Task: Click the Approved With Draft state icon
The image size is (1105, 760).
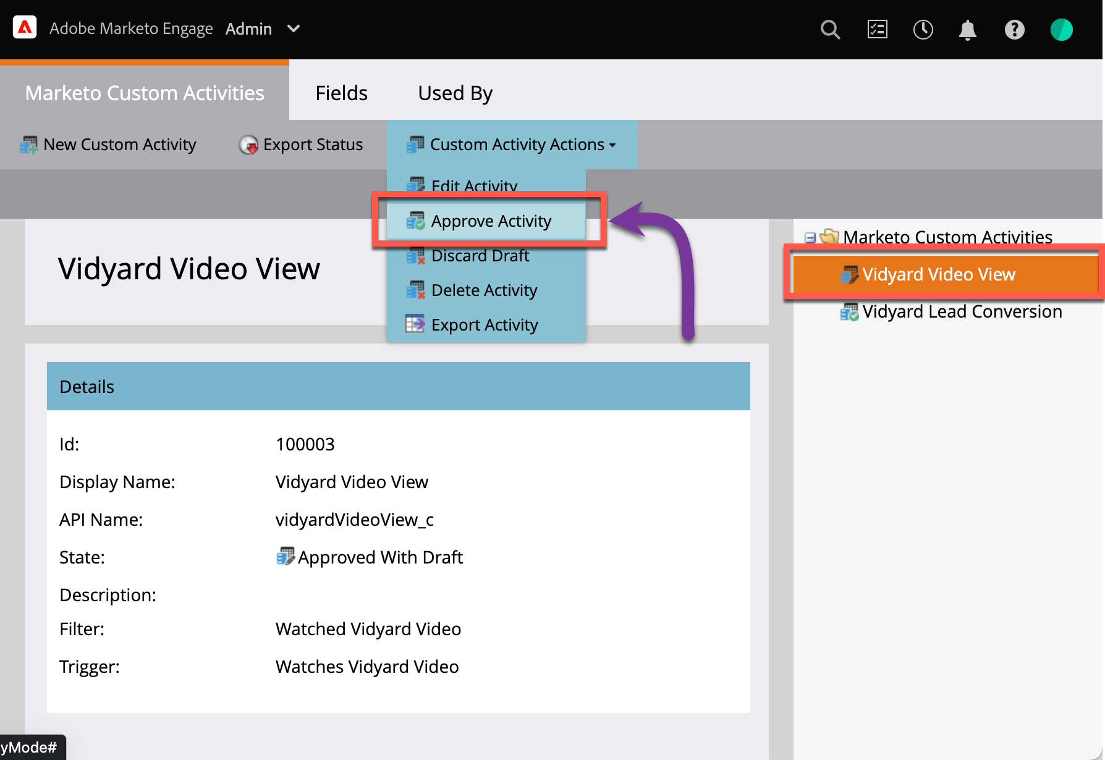Action: (285, 556)
